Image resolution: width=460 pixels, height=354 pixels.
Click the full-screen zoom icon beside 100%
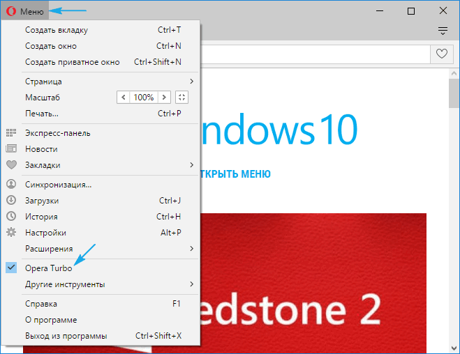[181, 98]
